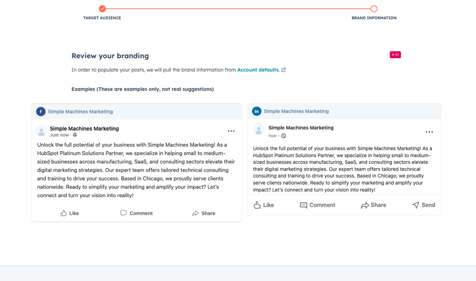476x281 pixels.
Task: Click the Facebook post profile avatar
Action: tap(41, 131)
